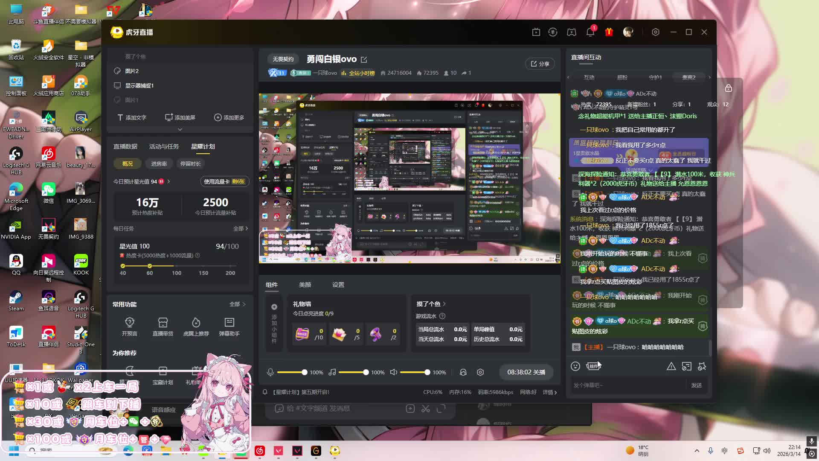Screen dimensions: 819x461
Task: Mute the speaker output icon
Action: point(394,372)
